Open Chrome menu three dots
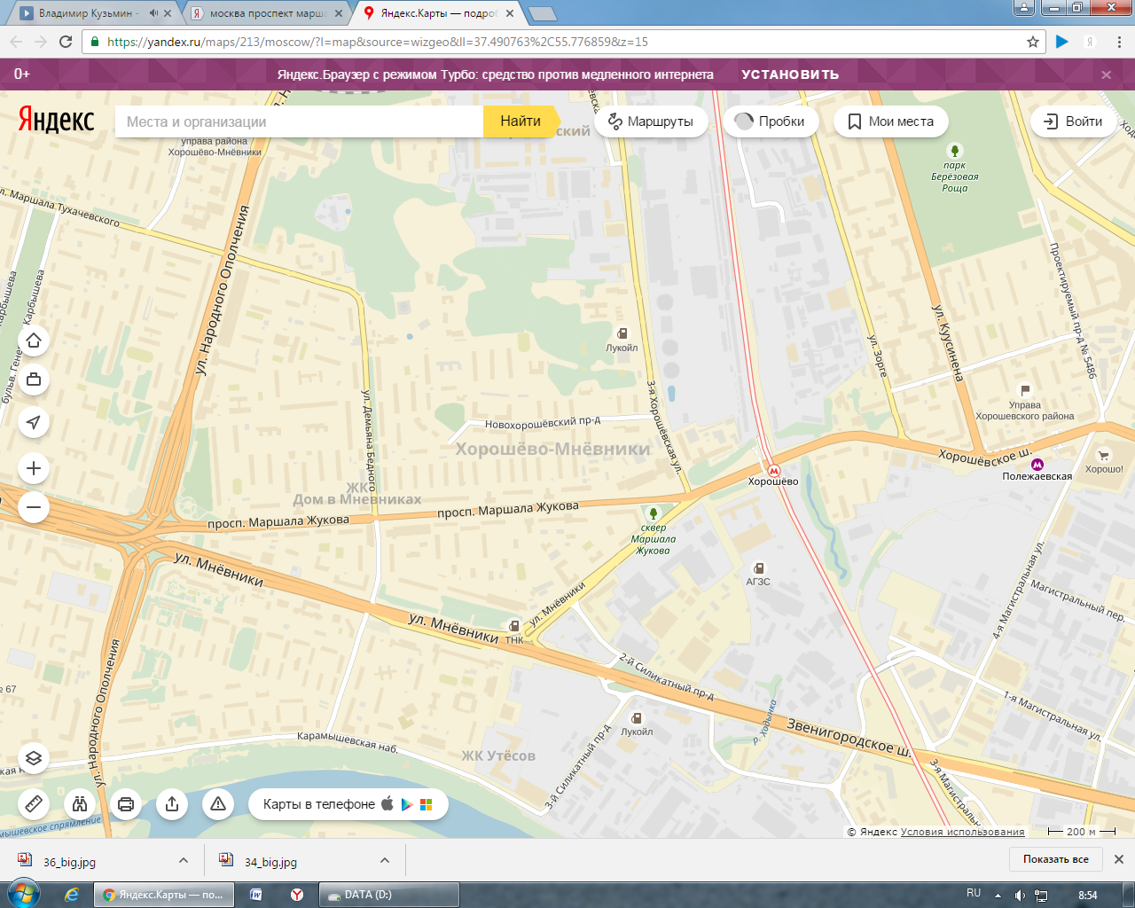The image size is (1135, 908). point(1119,42)
